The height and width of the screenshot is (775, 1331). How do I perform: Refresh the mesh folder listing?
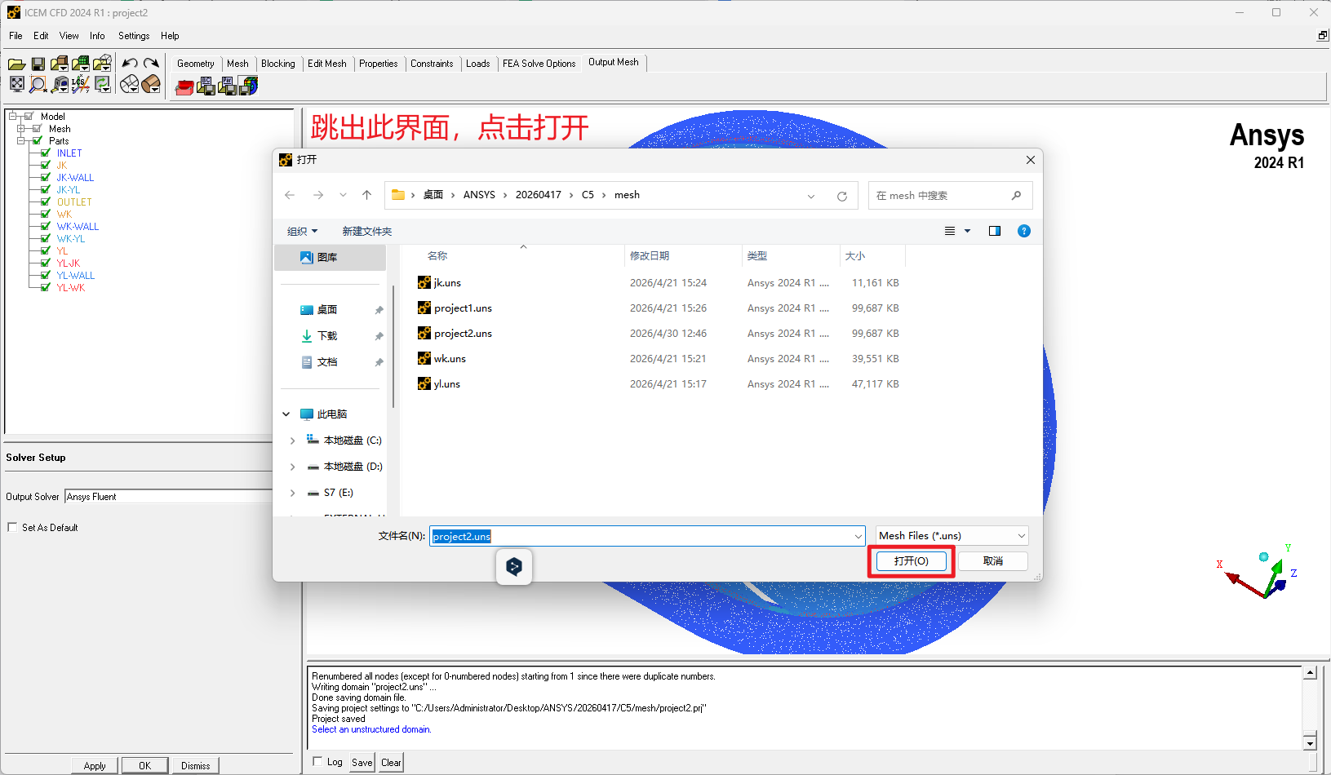click(x=842, y=196)
